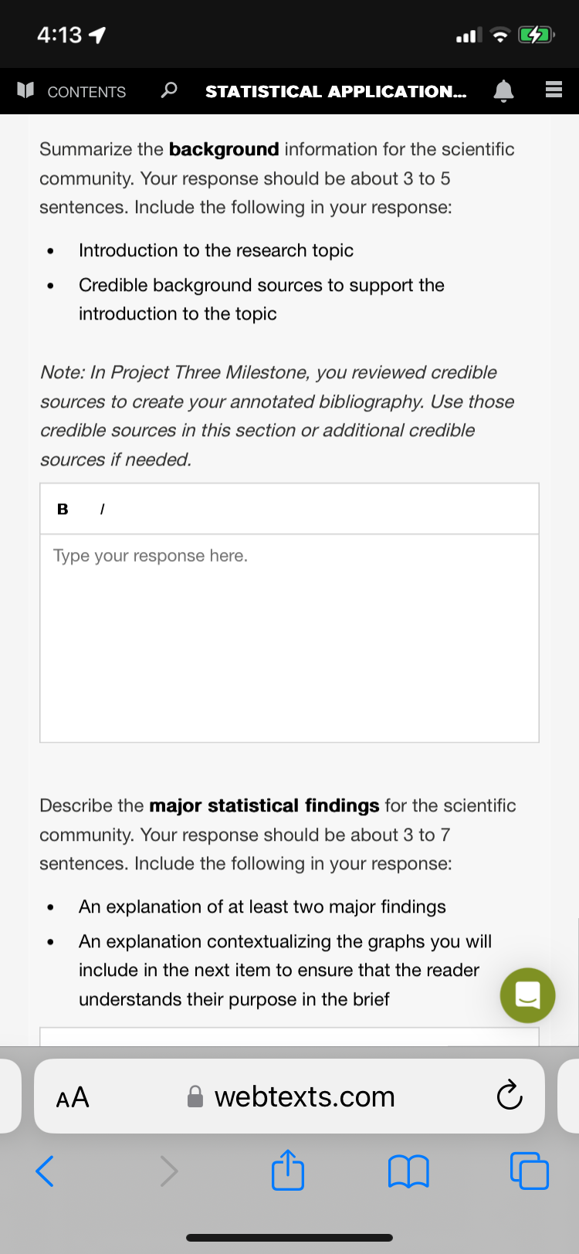The image size is (579, 1254).
Task: Tap the battery charging indicator
Action: (x=537, y=35)
